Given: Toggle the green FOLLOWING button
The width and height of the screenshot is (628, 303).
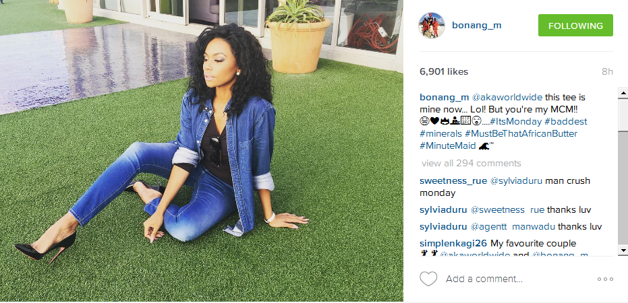Looking at the screenshot, I should [575, 26].
